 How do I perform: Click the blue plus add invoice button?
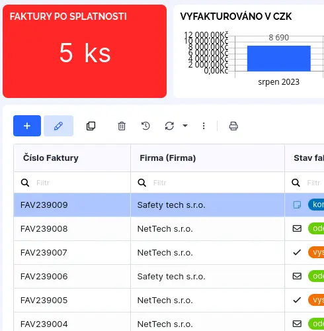pos(27,126)
